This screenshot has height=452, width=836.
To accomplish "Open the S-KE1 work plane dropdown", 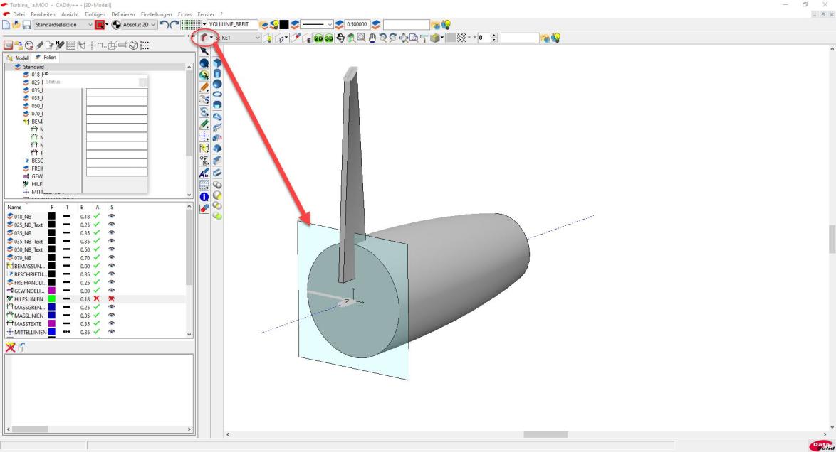I will 257,38.
